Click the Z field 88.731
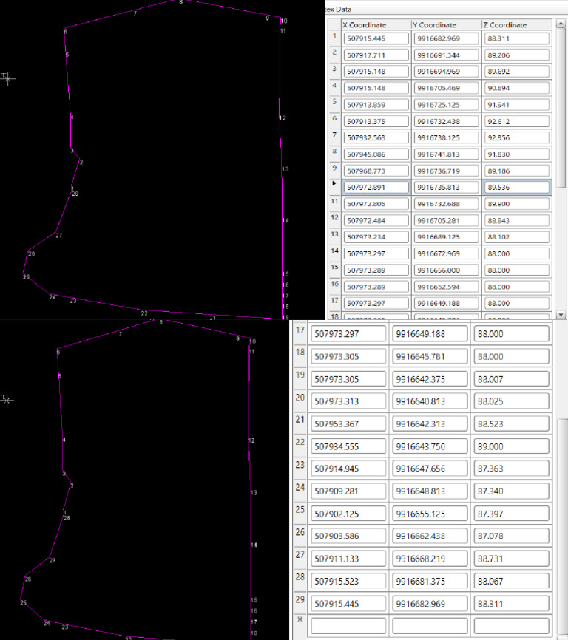The height and width of the screenshot is (640, 568). point(511,559)
